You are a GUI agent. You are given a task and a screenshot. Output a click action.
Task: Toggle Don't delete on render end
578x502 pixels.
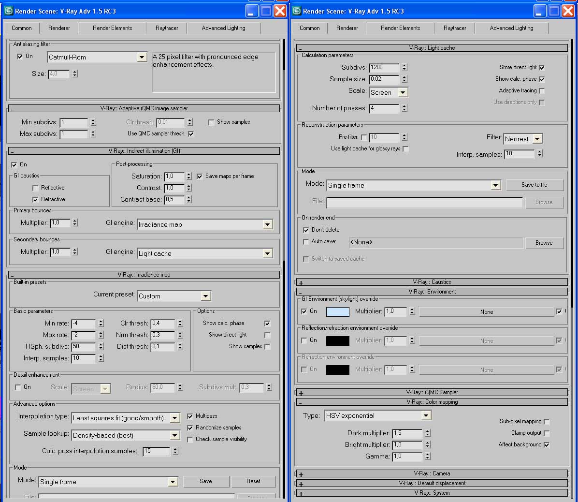[306, 230]
